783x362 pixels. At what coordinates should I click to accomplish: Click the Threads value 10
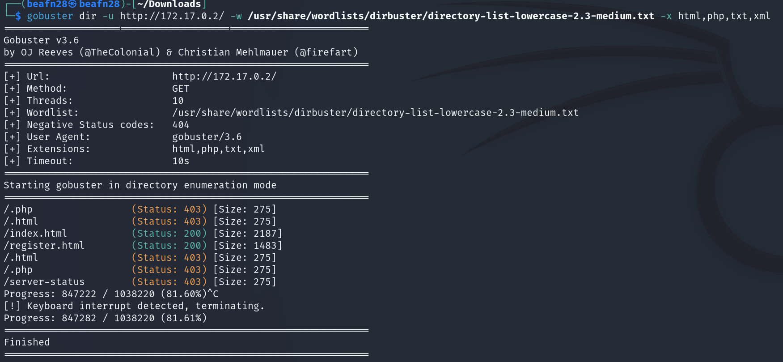coord(178,101)
